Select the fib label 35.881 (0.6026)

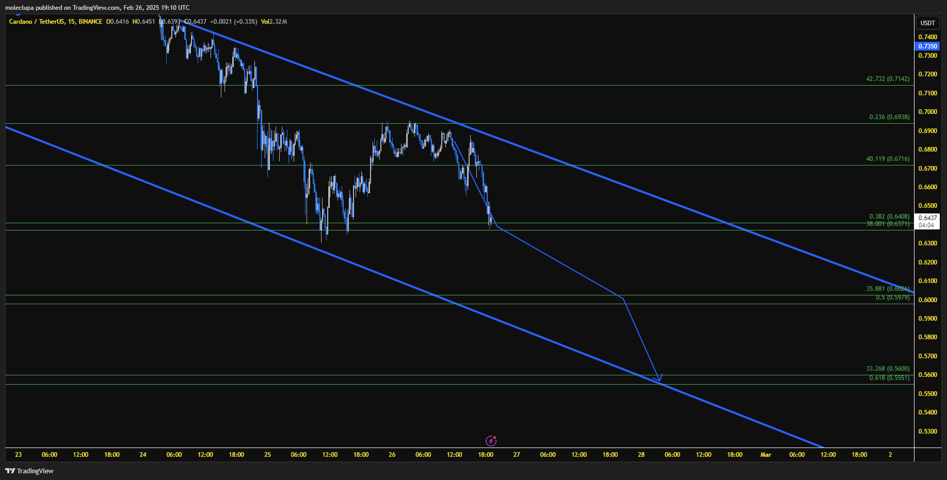(x=888, y=289)
